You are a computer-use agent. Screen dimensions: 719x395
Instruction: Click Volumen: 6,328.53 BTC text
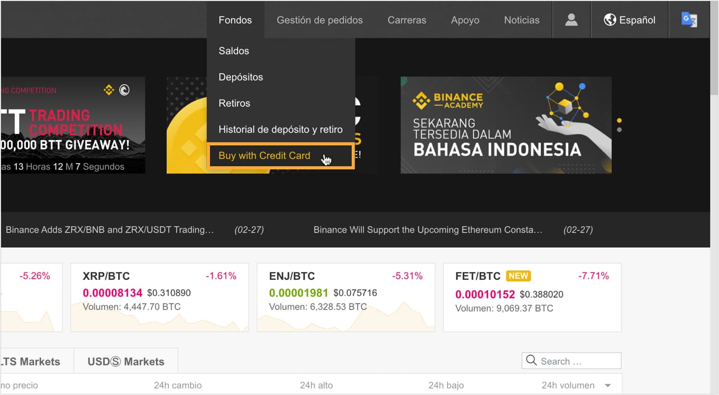pos(318,307)
